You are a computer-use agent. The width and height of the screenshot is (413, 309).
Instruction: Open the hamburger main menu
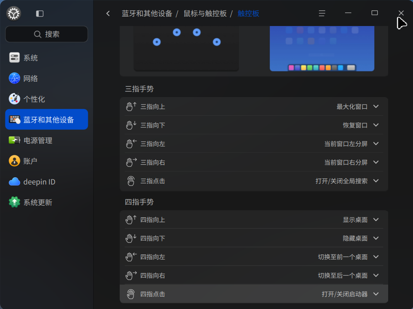[x=322, y=13]
